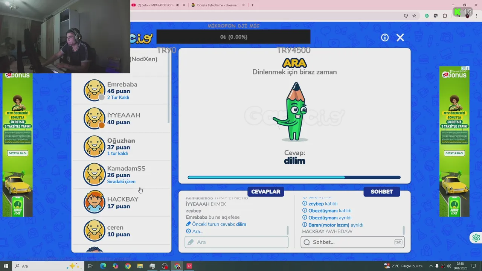Open the Chrome extensions puzzle icon
The image size is (482, 271).
pos(445,16)
